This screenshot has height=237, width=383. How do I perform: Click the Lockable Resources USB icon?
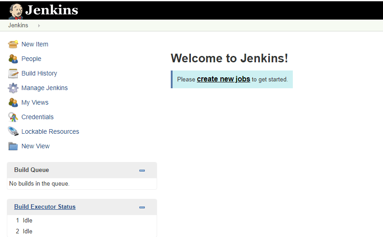13,131
